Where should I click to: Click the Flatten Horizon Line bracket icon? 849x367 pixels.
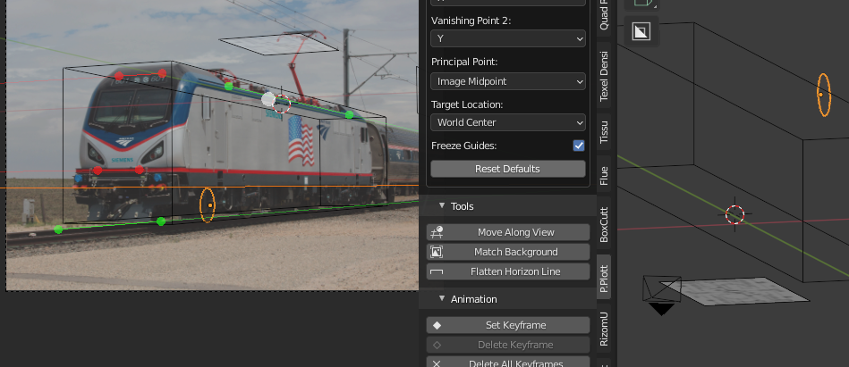tap(437, 272)
